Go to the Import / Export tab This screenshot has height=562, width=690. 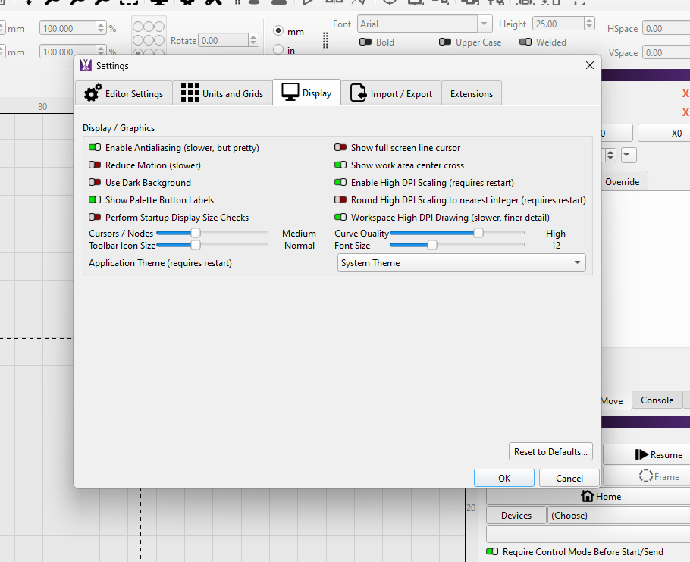pyautogui.click(x=391, y=93)
